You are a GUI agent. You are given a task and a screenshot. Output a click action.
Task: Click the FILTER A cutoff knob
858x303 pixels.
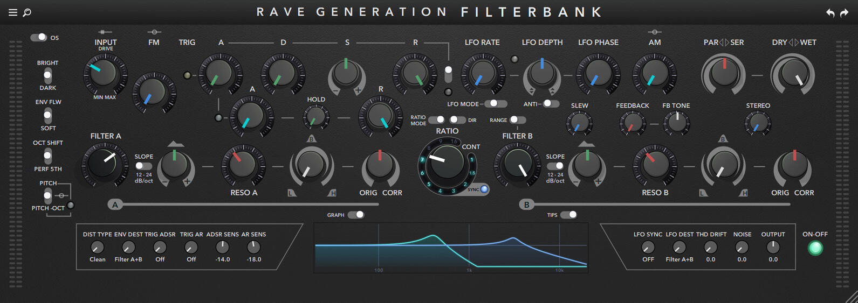point(104,164)
